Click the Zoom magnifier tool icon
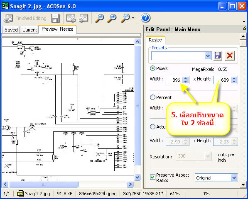Viewport: 248px width, 199px height. click(x=125, y=18)
